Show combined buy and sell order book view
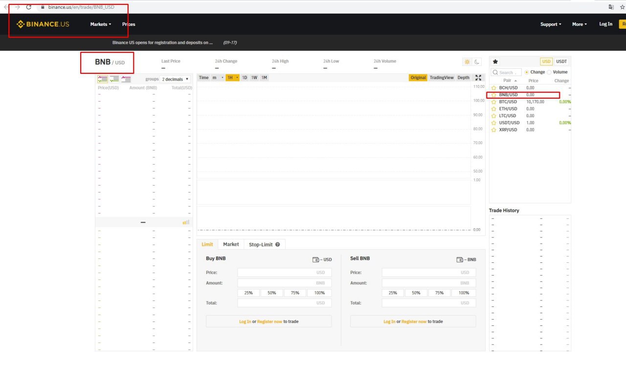 pyautogui.click(x=103, y=79)
